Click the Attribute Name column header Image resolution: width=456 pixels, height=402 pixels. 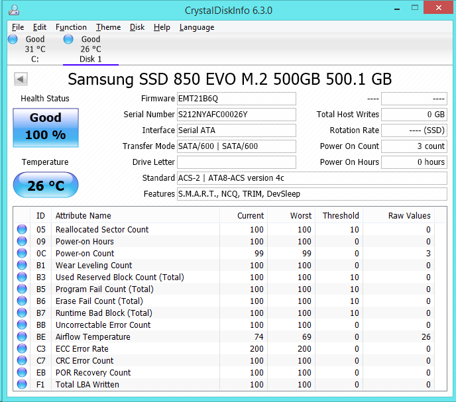click(84, 215)
